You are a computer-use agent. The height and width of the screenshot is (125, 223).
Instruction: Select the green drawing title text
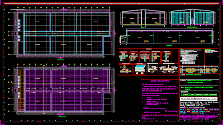click(199, 88)
